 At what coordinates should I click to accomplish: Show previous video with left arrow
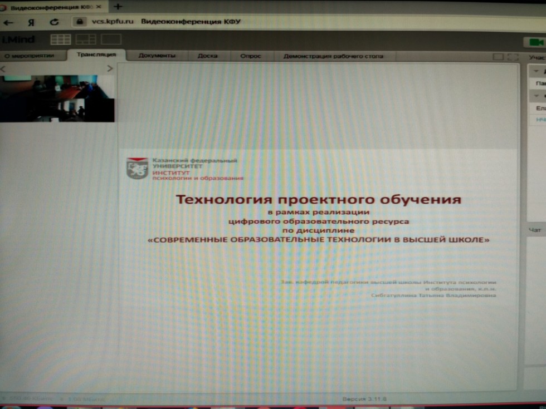pyautogui.click(x=3, y=68)
